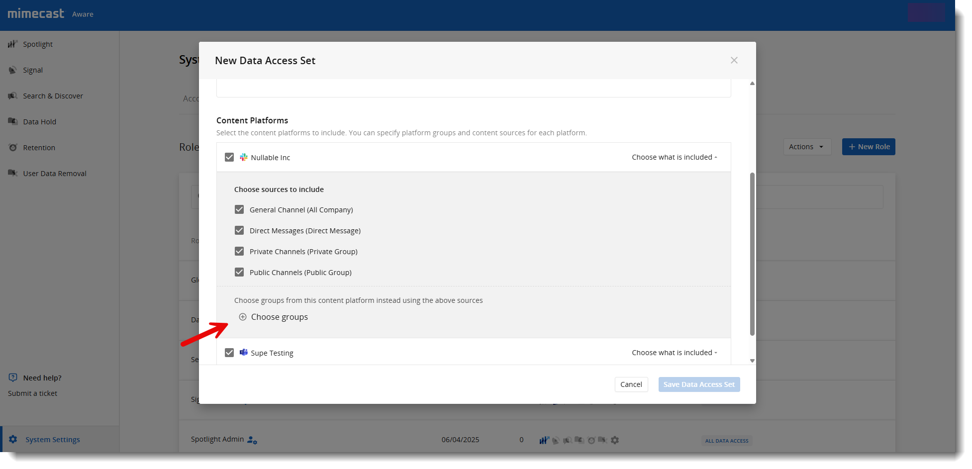The width and height of the screenshot is (972, 469).
Task: Click the Retention sidebar icon
Action: pos(12,148)
